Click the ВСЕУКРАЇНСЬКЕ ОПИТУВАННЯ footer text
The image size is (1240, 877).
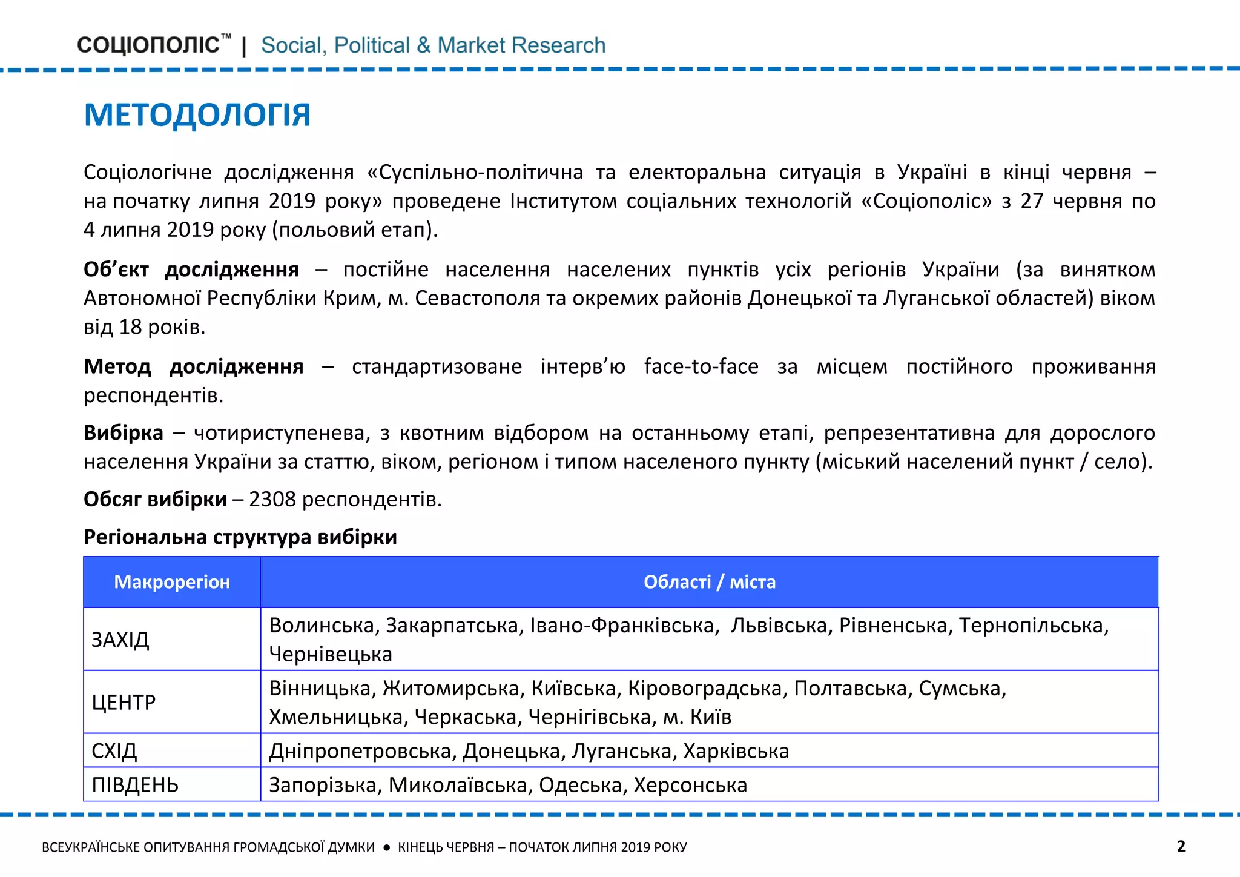click(208, 847)
